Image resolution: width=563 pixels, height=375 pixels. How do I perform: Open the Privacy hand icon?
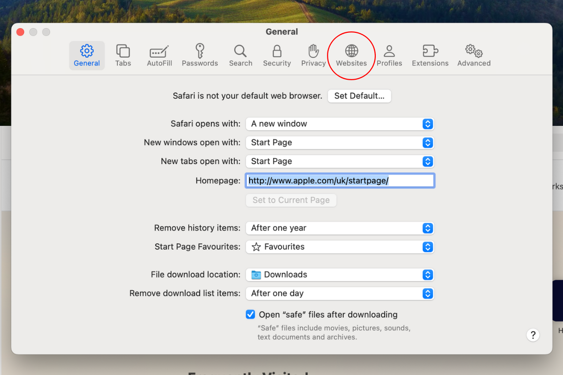[313, 55]
